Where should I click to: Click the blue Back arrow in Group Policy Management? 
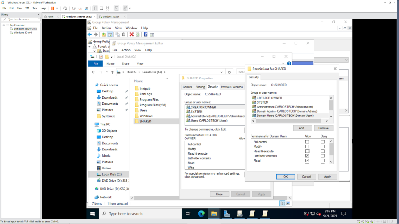pyautogui.click(x=90, y=34)
